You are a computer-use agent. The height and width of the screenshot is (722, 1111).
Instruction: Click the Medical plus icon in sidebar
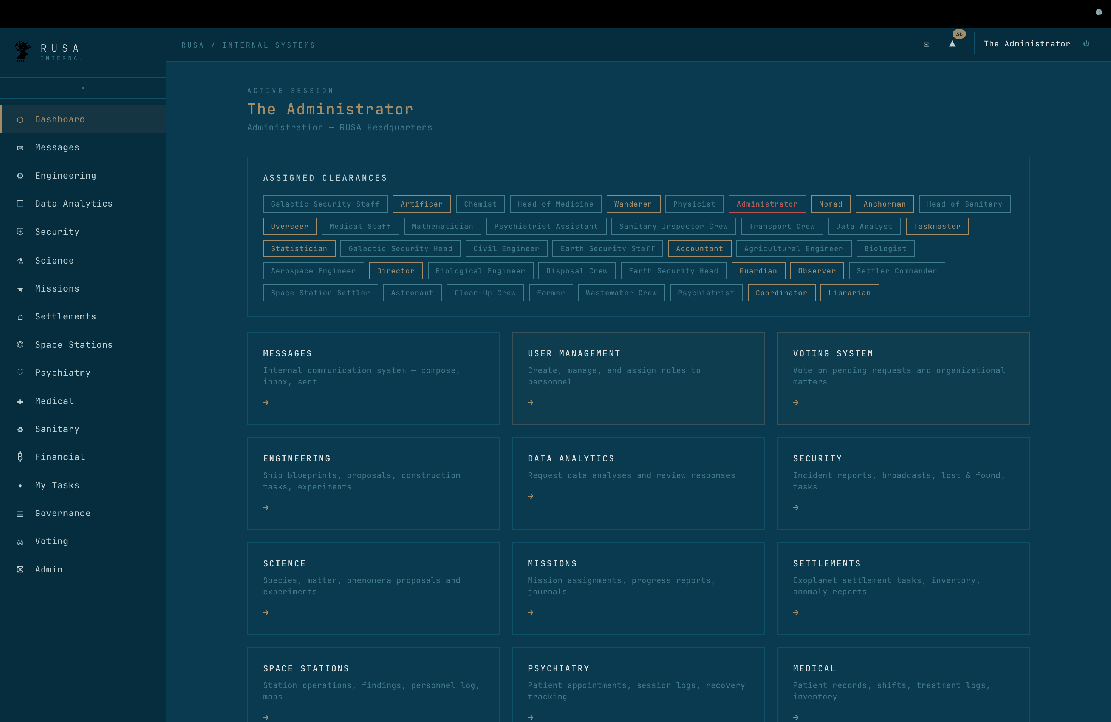pos(20,401)
